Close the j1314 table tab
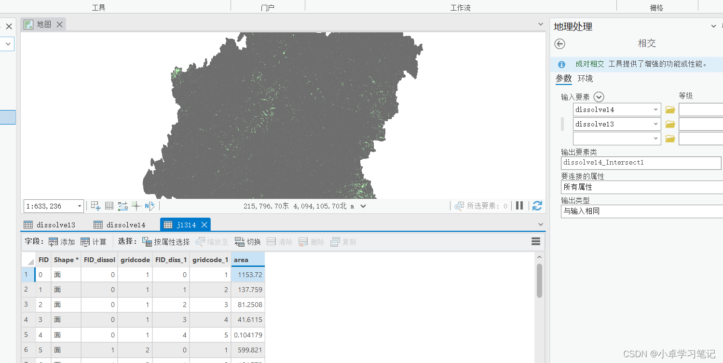The image size is (723, 363). pyautogui.click(x=204, y=225)
